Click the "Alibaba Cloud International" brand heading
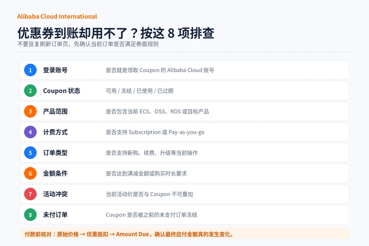 coord(57,16)
